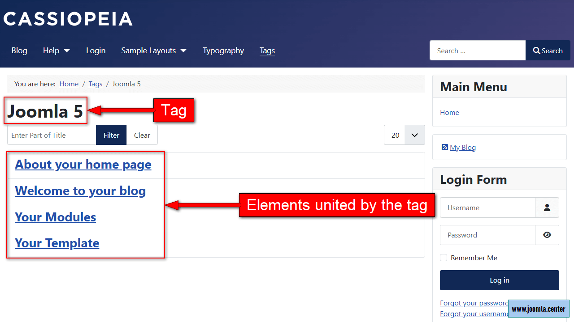
Task: Click the RSS feed icon beside My Blog
Action: click(x=445, y=147)
